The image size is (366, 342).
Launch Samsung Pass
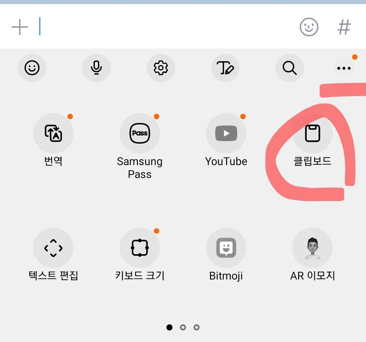click(x=140, y=133)
